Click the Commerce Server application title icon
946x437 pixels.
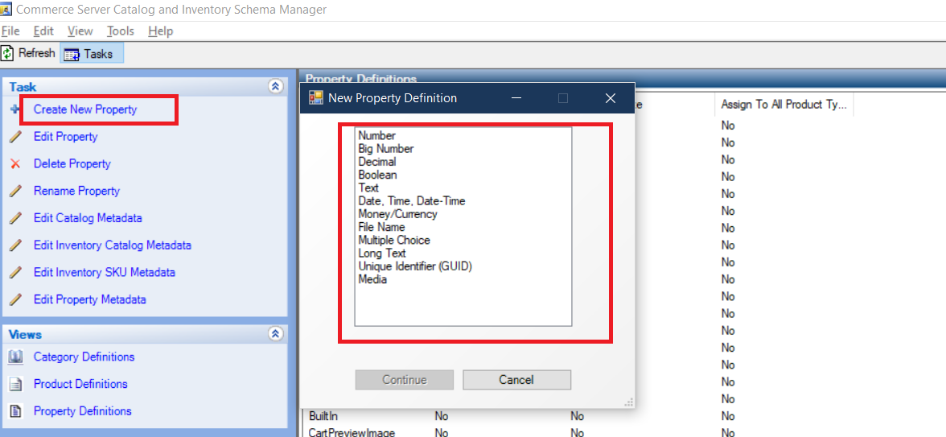coord(6,9)
